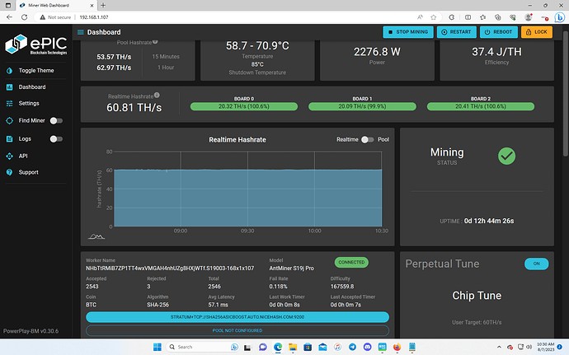Click the Logs document icon
Viewport: 569px width, 355px height.
coord(9,139)
